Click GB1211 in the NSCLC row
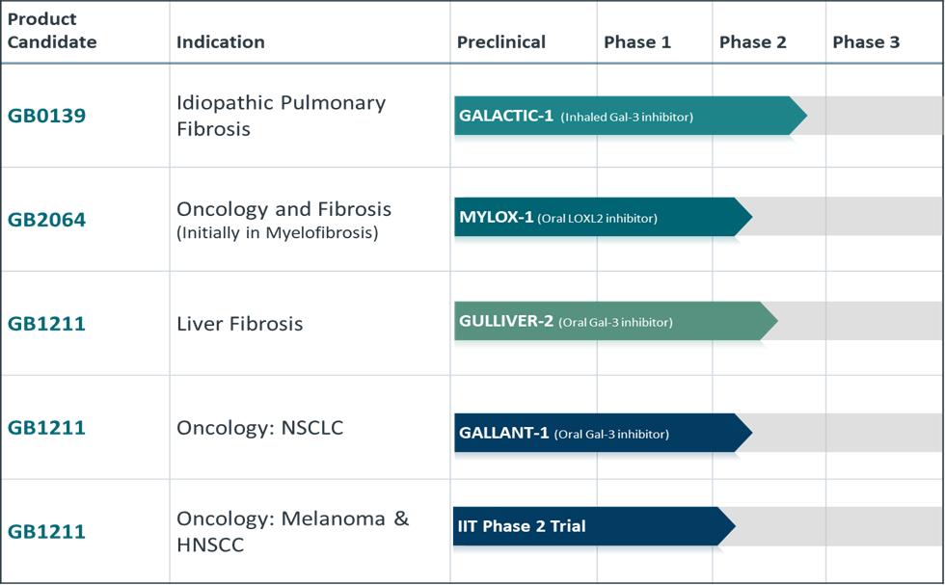This screenshot has width=945, height=585. coord(47,428)
